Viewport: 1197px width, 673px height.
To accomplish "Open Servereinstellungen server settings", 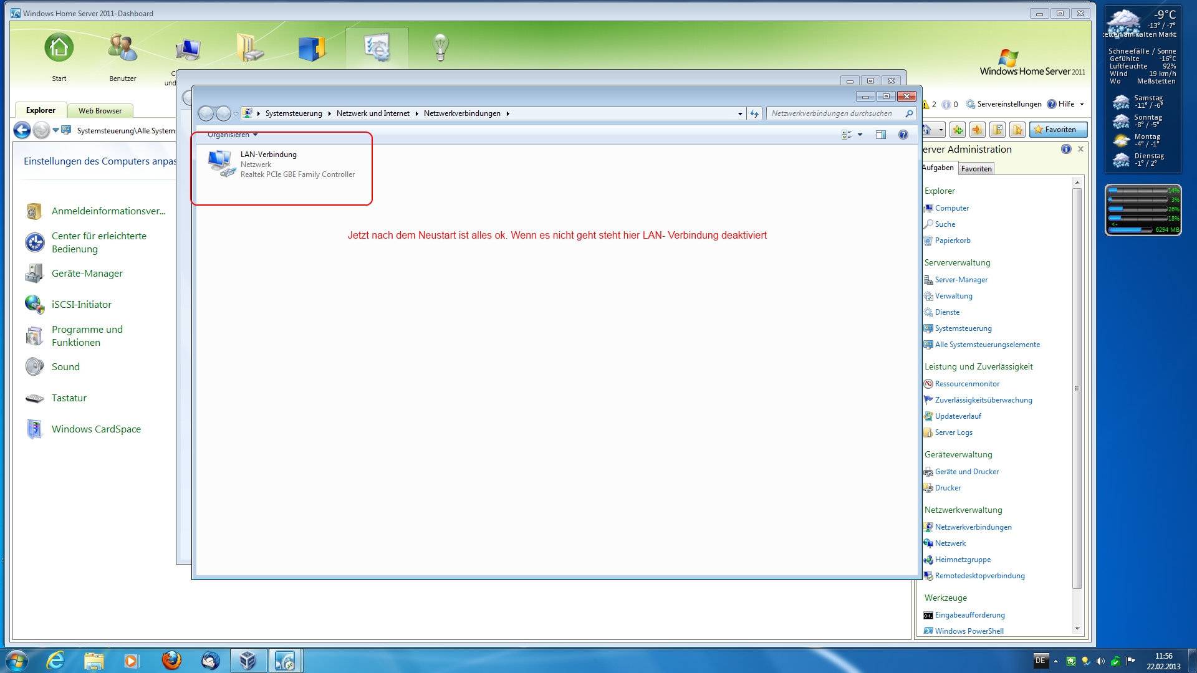I will tap(1004, 104).
